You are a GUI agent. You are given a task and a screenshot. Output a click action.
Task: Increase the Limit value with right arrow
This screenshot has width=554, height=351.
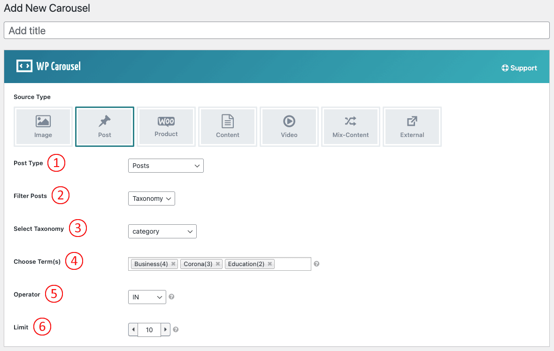165,330
